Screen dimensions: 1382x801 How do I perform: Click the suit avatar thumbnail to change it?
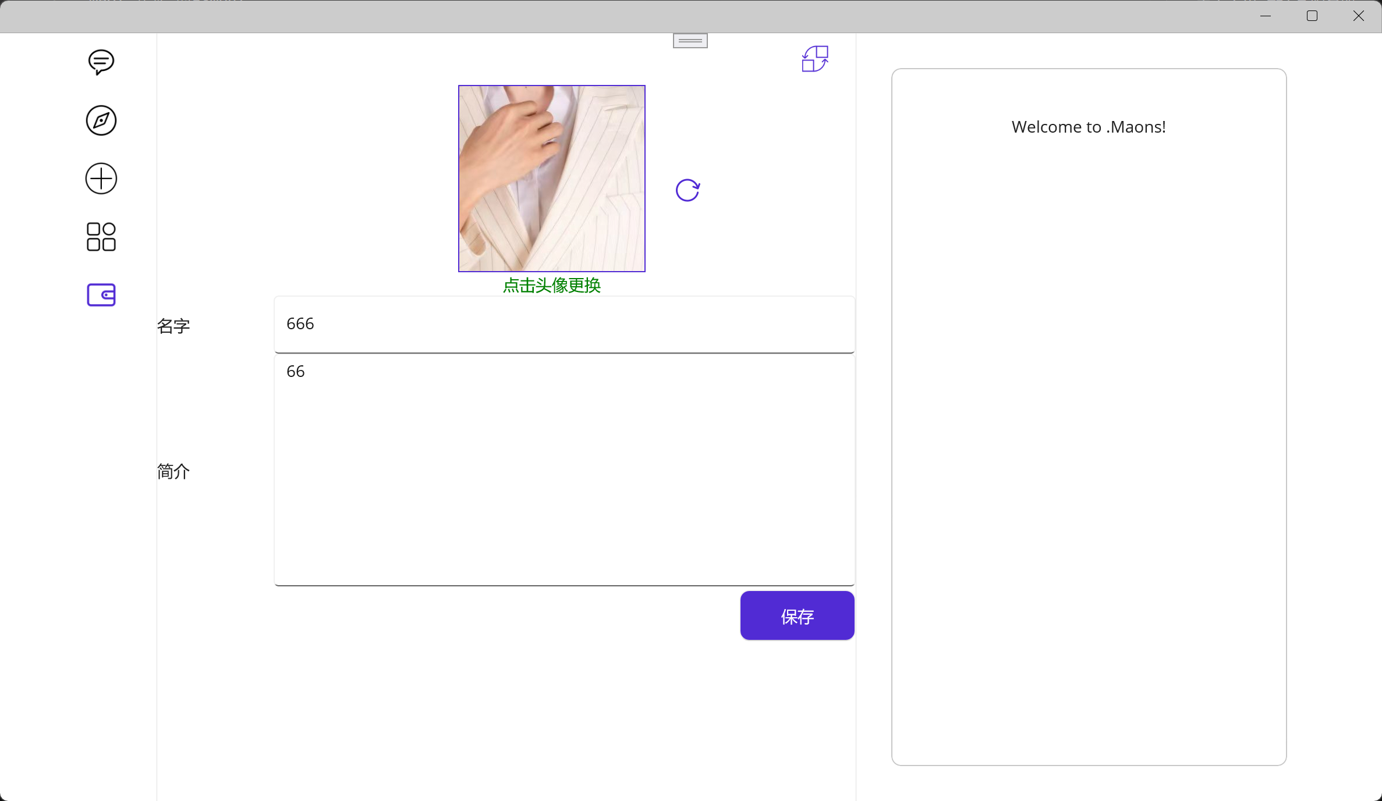tap(551, 178)
